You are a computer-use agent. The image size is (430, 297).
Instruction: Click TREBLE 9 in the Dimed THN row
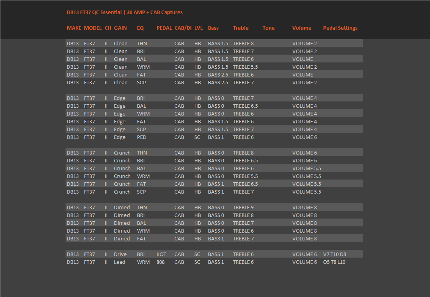point(243,207)
